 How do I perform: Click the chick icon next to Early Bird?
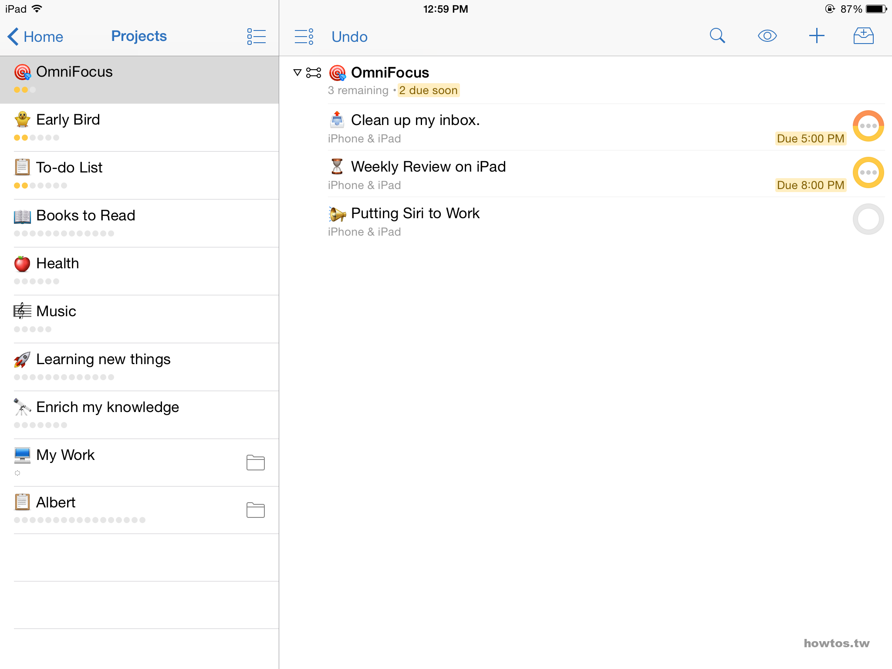tap(22, 119)
